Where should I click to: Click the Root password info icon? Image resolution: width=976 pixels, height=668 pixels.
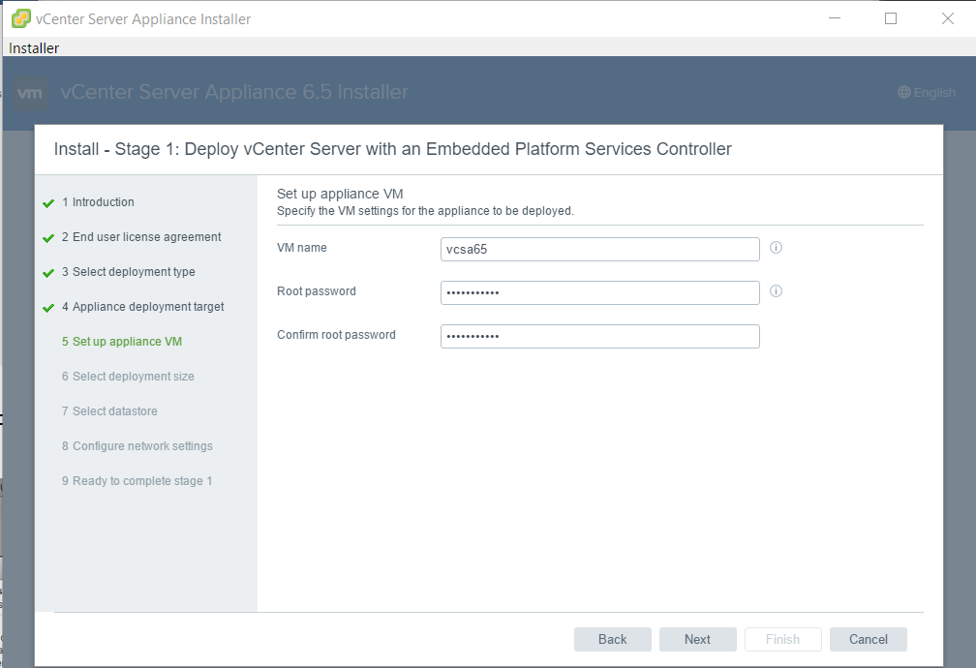[x=776, y=291]
